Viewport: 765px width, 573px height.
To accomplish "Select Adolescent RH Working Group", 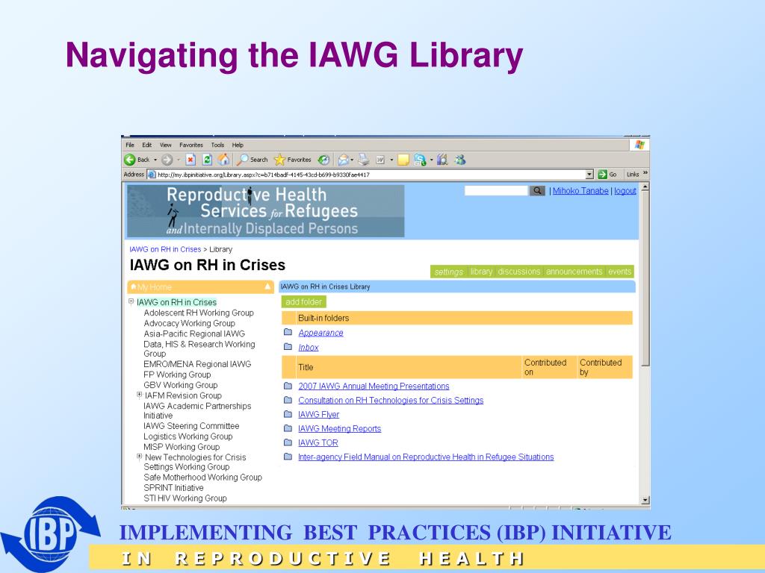I will (x=199, y=313).
